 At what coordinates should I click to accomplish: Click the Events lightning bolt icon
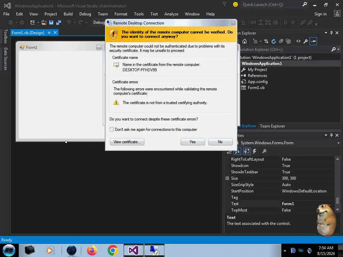click(255, 151)
